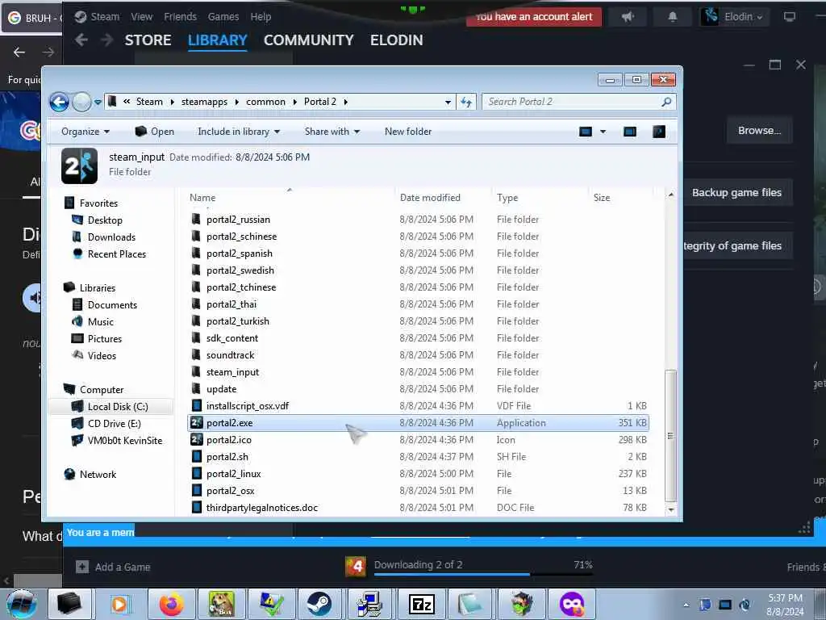826x620 pixels.
Task: Open Steam's View menu
Action: [142, 17]
